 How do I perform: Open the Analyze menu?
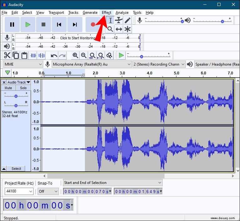122,13
